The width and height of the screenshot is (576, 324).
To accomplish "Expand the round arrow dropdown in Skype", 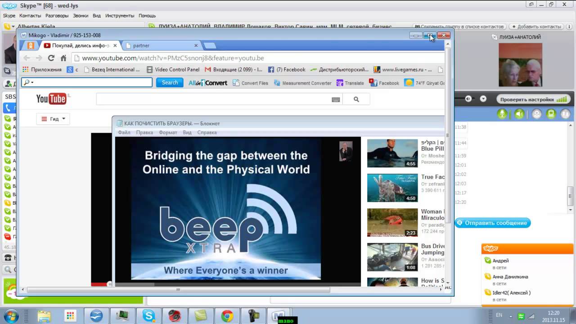I will pos(483,99).
